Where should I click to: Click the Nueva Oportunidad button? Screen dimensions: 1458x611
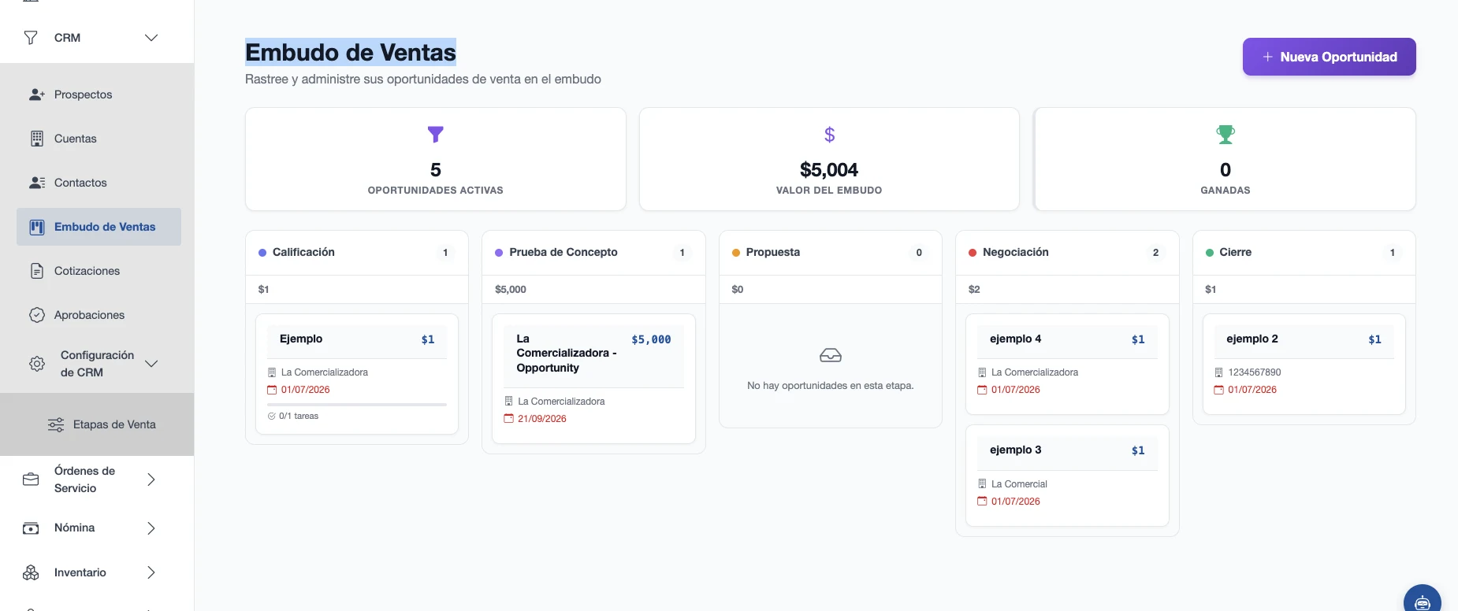(1330, 57)
